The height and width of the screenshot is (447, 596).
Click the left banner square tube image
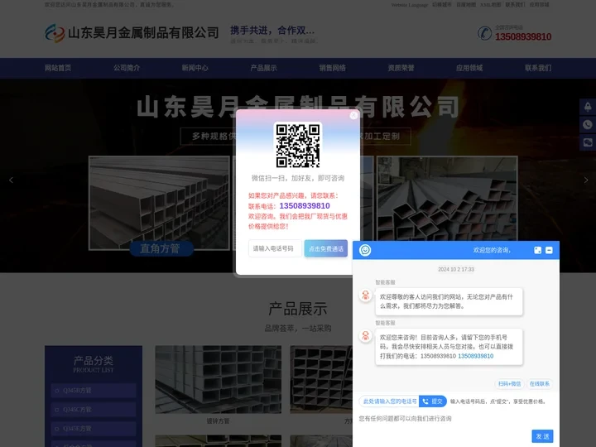tap(159, 203)
